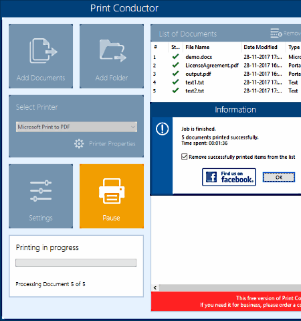Click the Add Folder tile
301x321 pixels.
click(112, 56)
